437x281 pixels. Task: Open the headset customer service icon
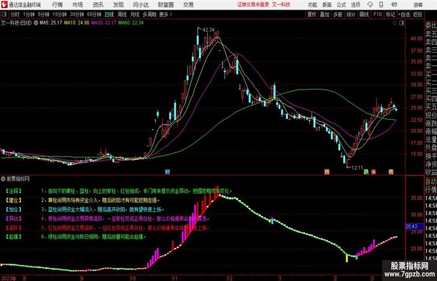pyautogui.click(x=370, y=5)
